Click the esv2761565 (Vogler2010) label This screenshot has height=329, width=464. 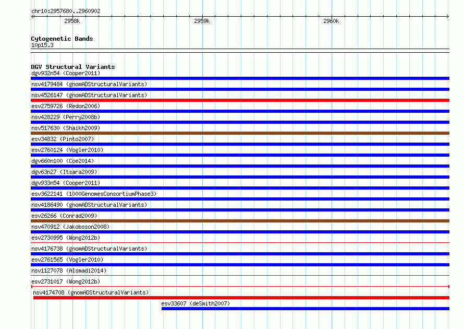(67, 260)
